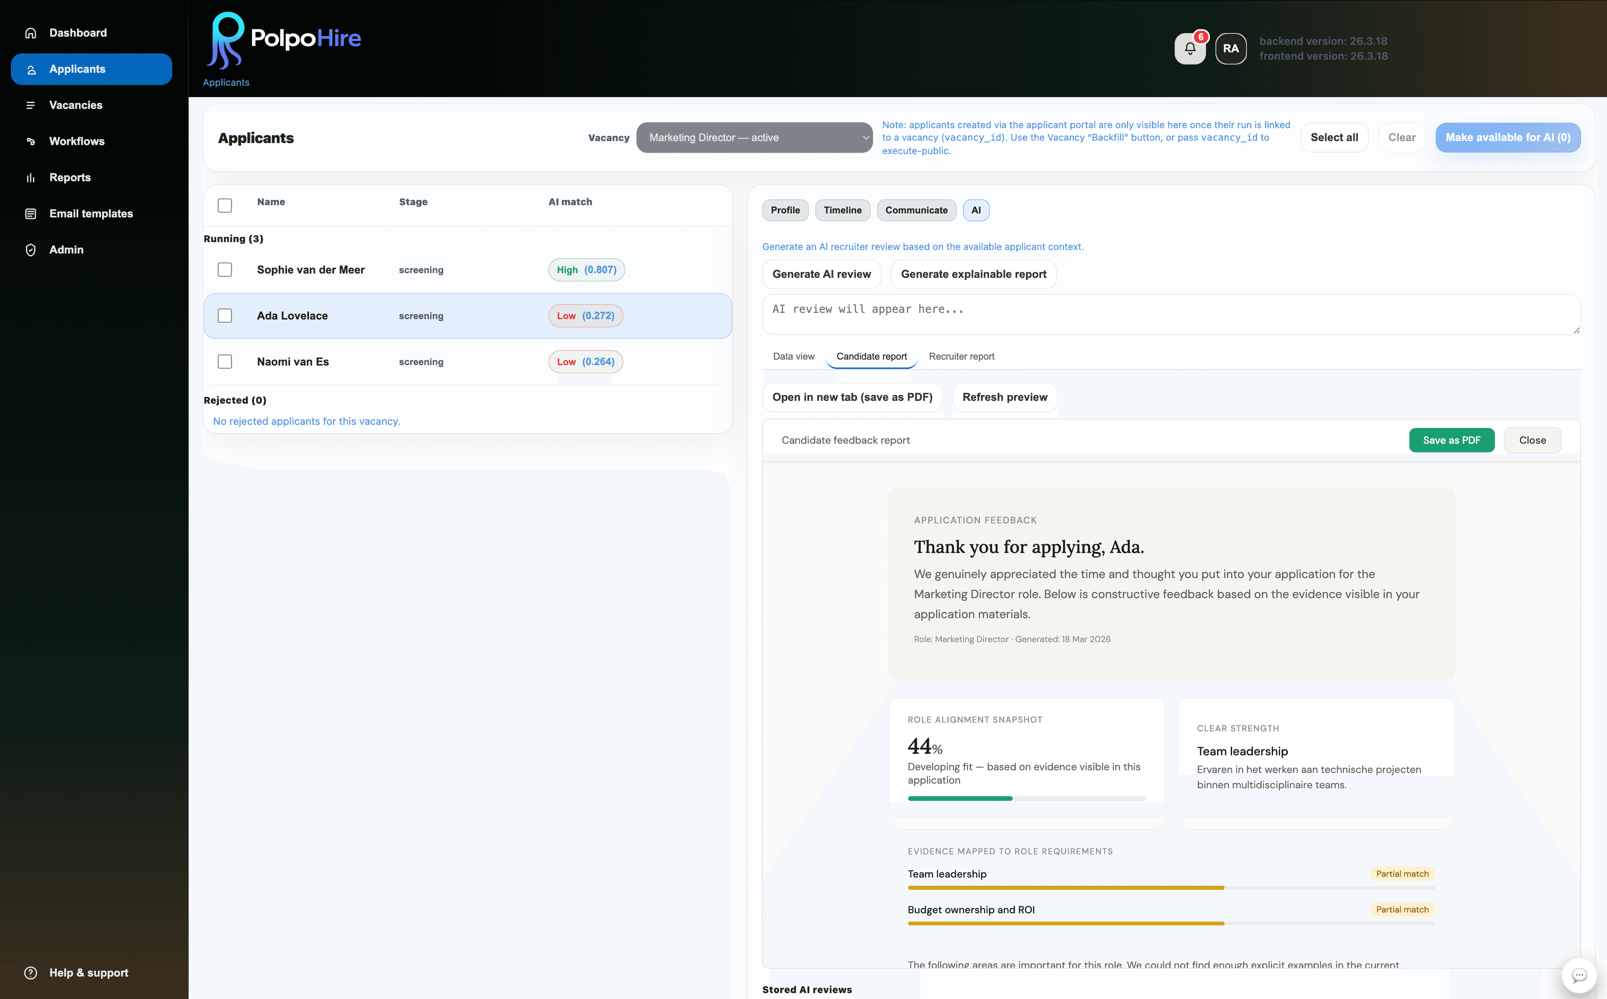Toggle the header select-all checkbox
Image resolution: width=1607 pixels, height=999 pixels.
(x=225, y=205)
